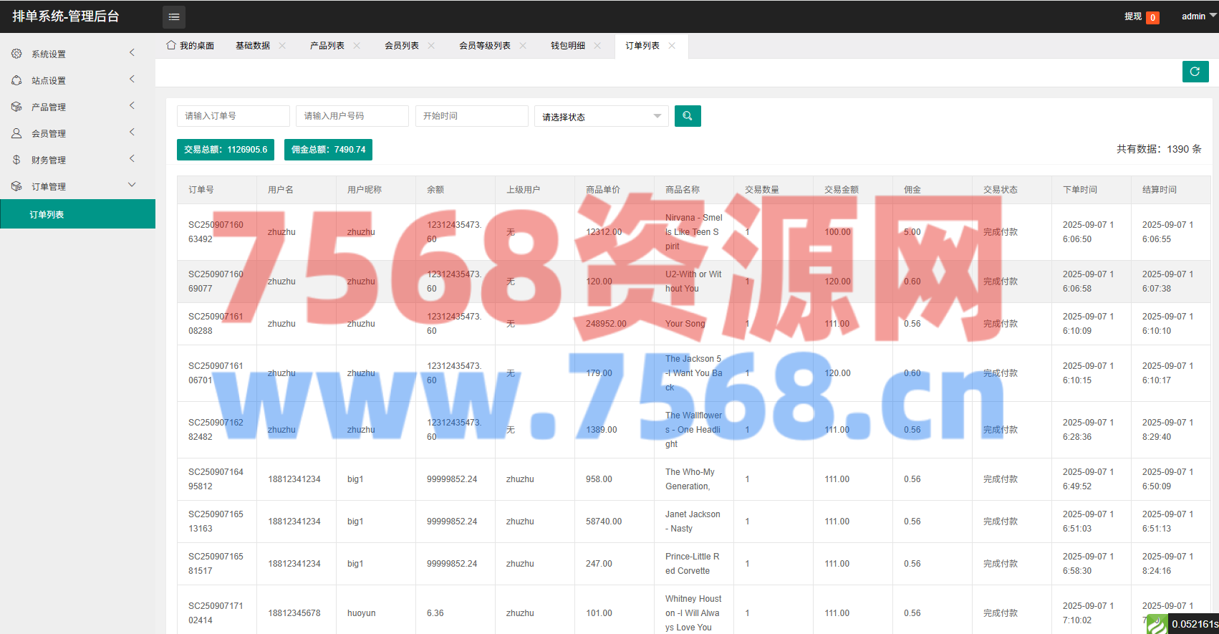Click the 财务管理 dollar icon
This screenshot has height=634, width=1219.
[x=16, y=160]
